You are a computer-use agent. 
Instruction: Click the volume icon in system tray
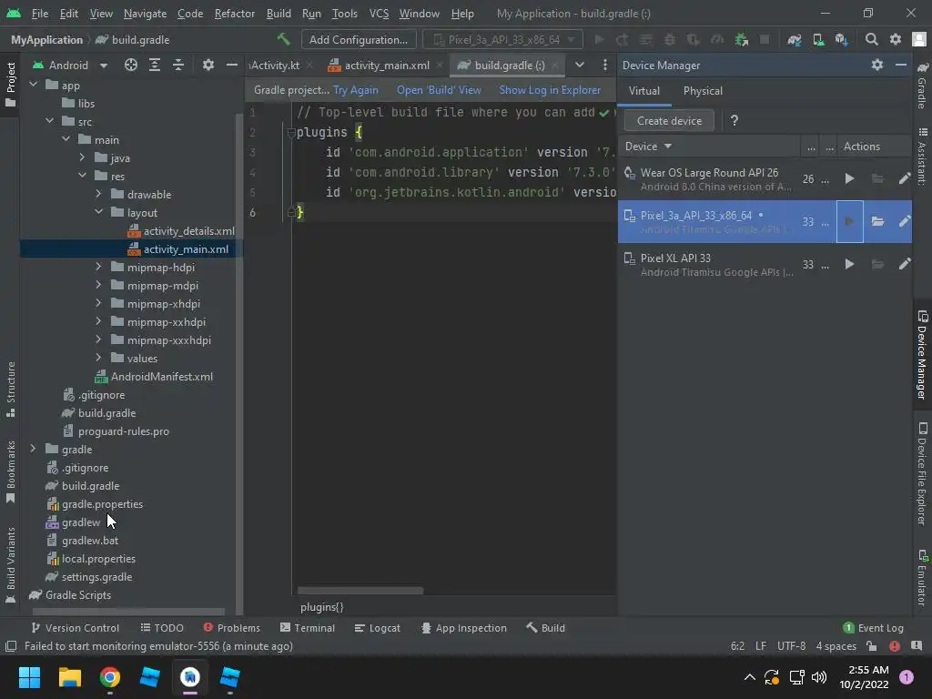[819, 677]
